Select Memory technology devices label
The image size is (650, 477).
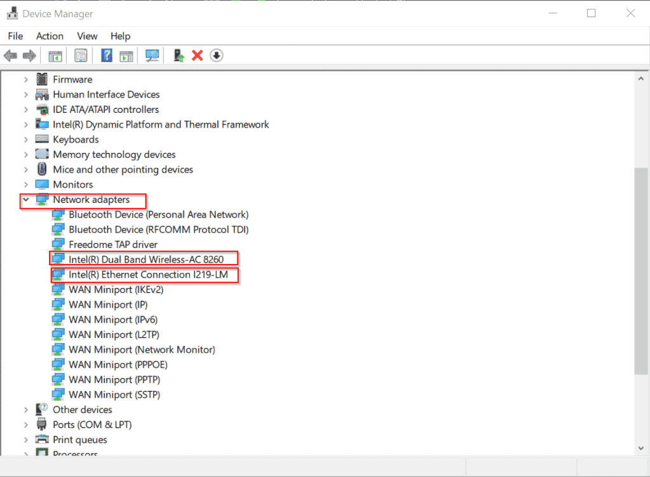point(114,154)
